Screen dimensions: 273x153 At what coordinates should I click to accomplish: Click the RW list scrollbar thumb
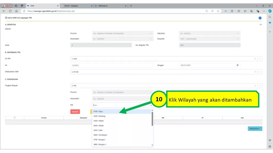[x=152, y=118]
